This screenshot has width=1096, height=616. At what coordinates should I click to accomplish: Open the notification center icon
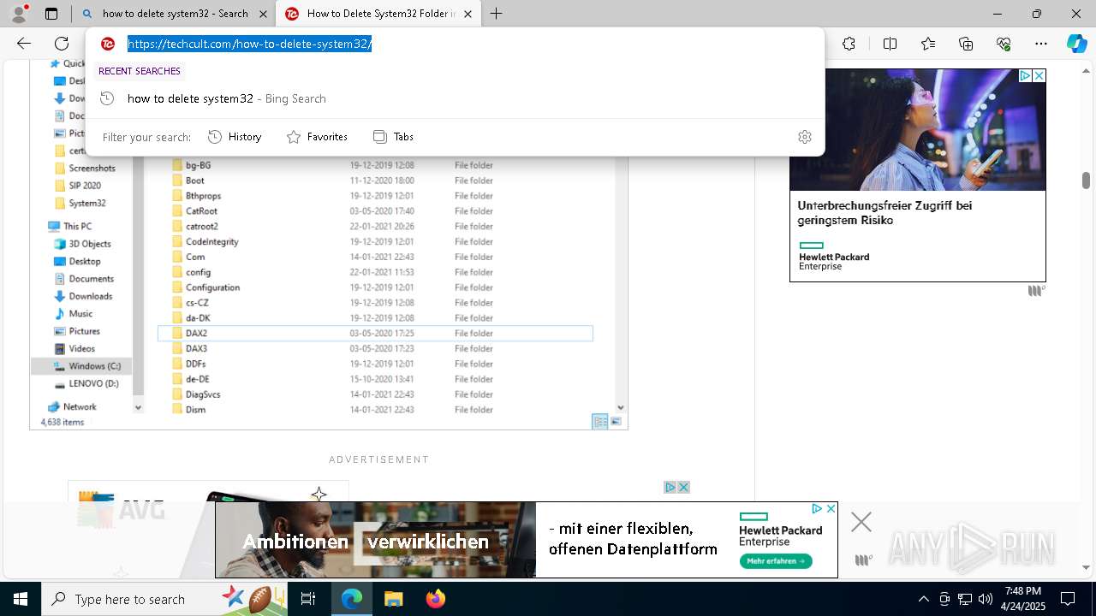click(1068, 599)
